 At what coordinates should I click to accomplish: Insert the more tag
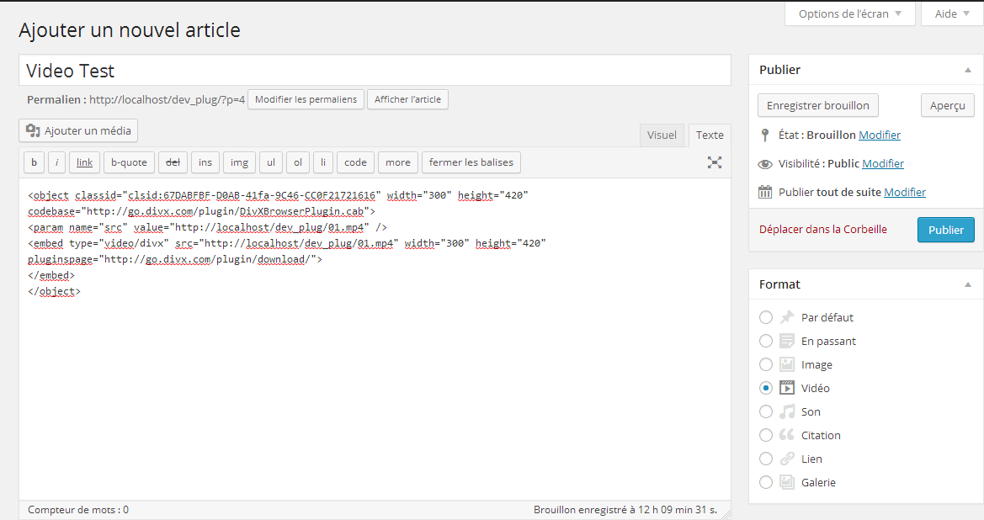(x=398, y=162)
